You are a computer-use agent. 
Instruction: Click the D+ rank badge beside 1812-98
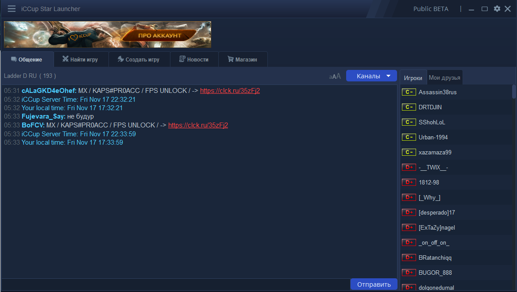click(x=409, y=182)
